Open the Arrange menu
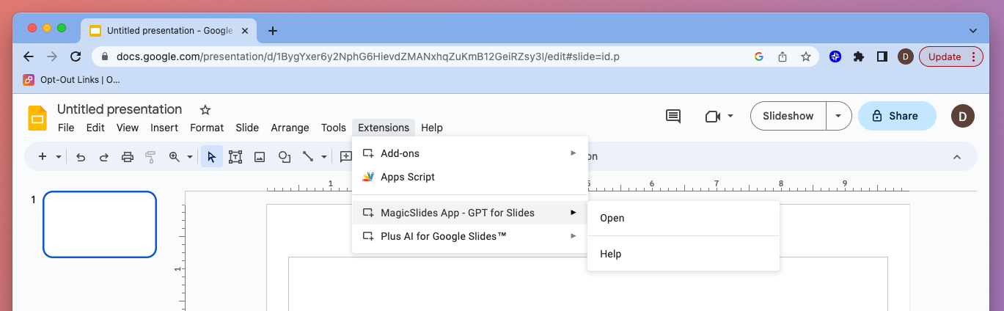Viewport: 1004px width, 311px height. tap(290, 128)
